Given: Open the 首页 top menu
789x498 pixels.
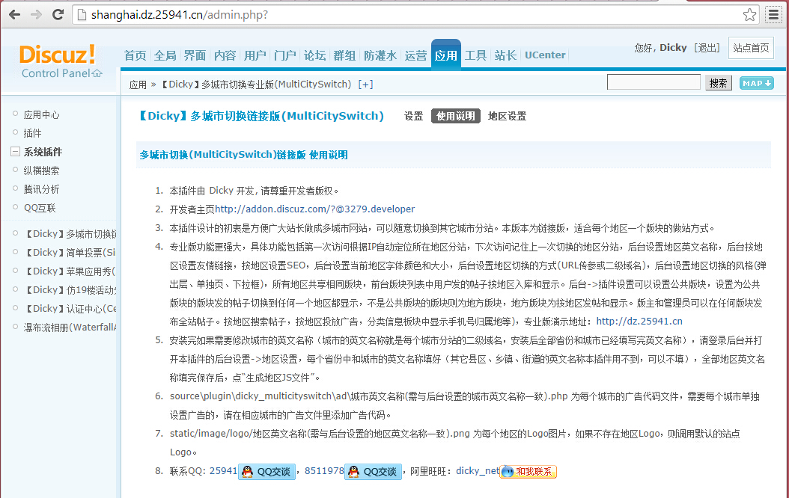Looking at the screenshot, I should tap(135, 55).
